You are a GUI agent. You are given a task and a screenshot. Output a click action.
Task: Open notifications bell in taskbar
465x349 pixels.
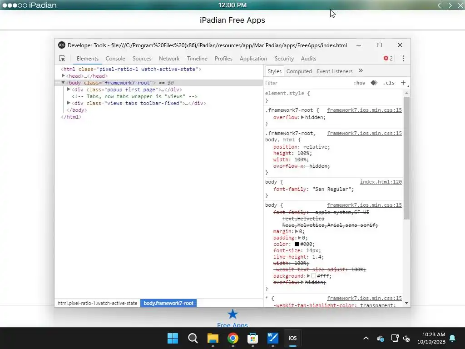(x=453, y=338)
